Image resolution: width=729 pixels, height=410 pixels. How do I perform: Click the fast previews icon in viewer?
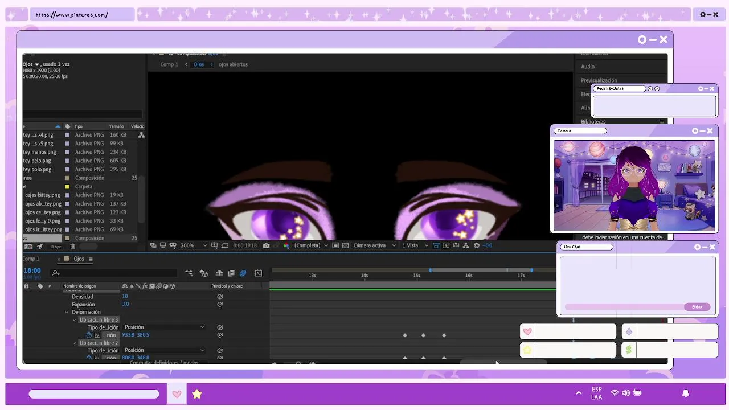[446, 245]
